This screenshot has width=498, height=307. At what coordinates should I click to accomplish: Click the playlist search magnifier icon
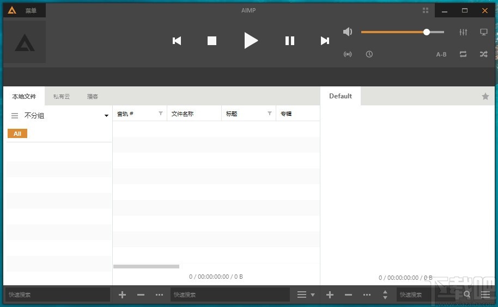click(x=467, y=295)
